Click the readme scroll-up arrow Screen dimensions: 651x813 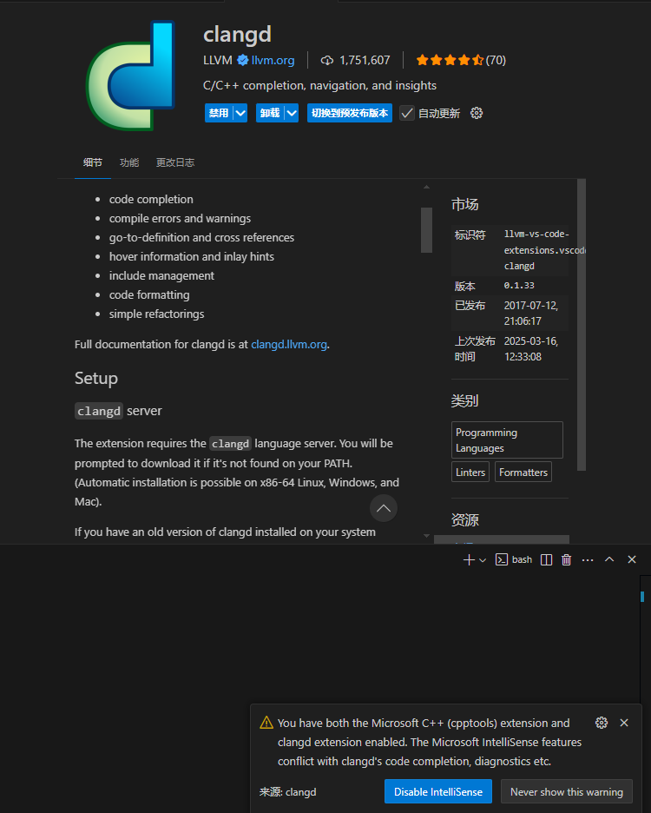point(426,187)
